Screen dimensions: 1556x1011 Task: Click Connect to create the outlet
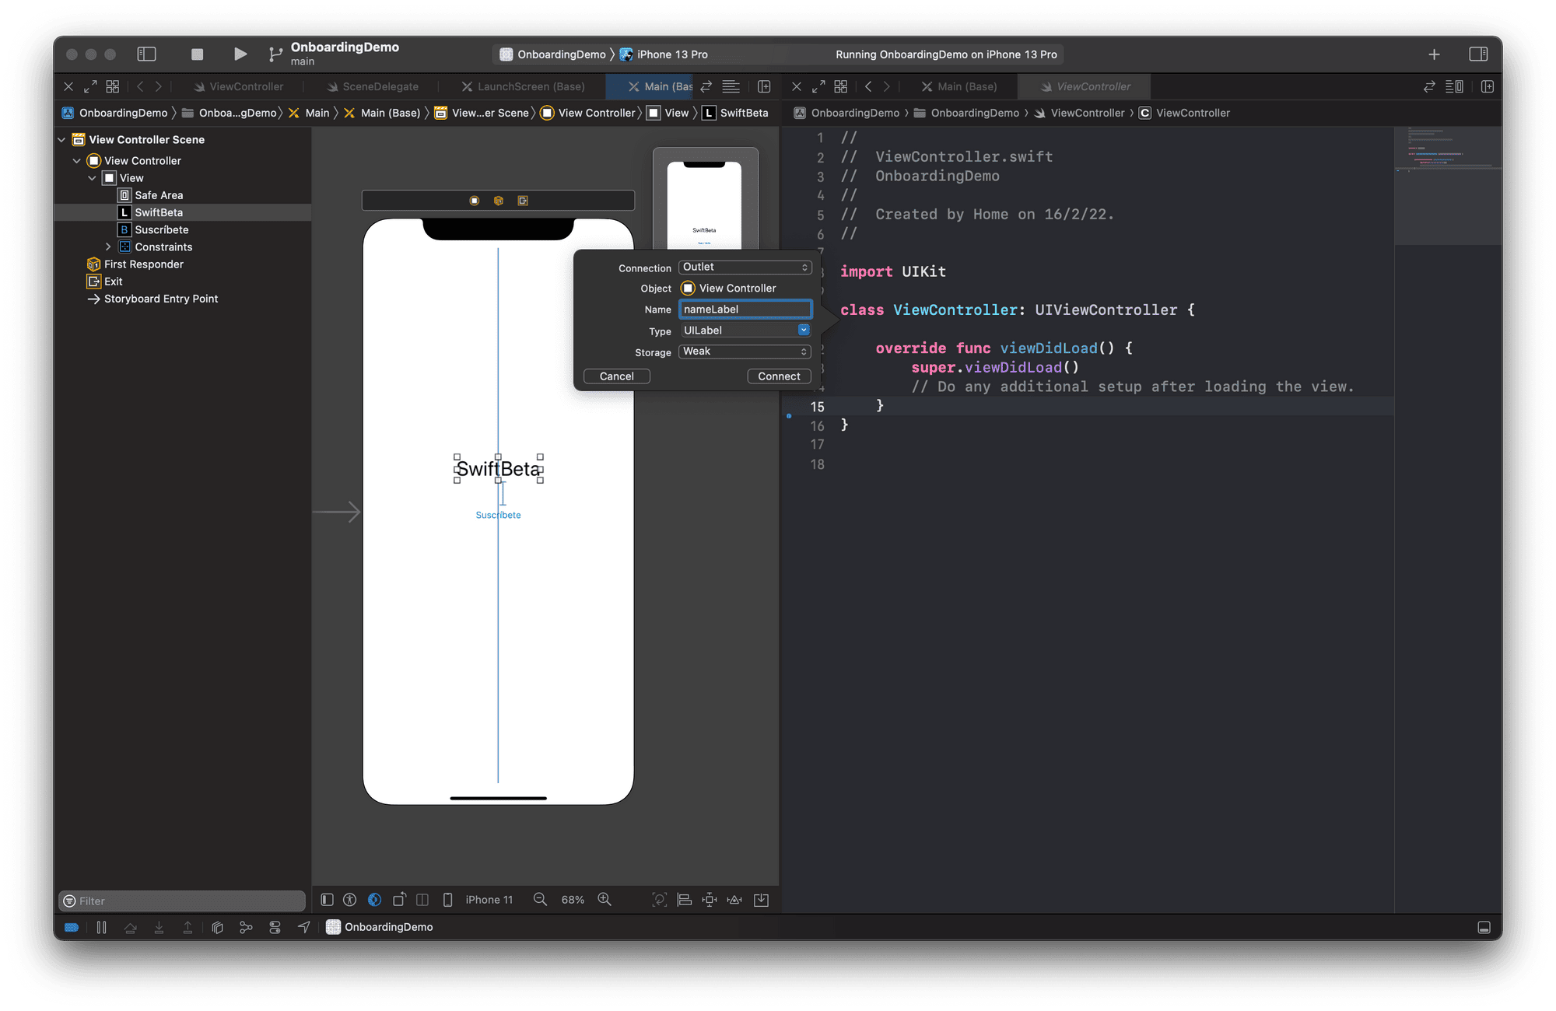click(x=779, y=376)
